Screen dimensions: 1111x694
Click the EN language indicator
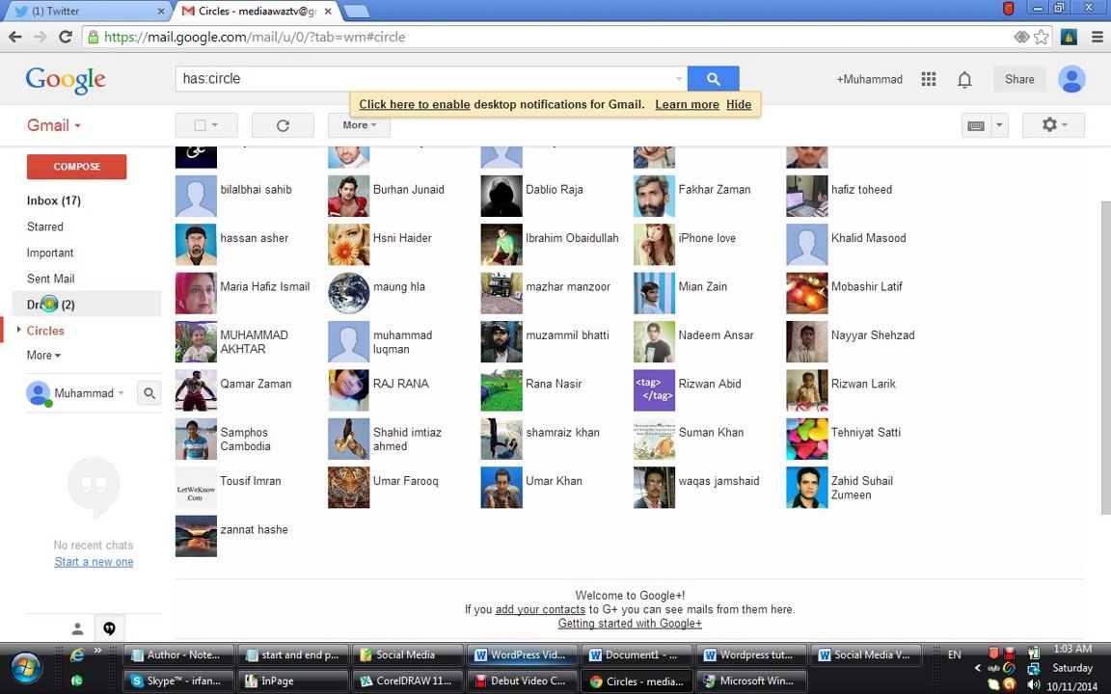(955, 654)
